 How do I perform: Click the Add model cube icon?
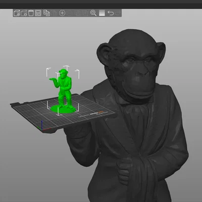tap(17, 13)
